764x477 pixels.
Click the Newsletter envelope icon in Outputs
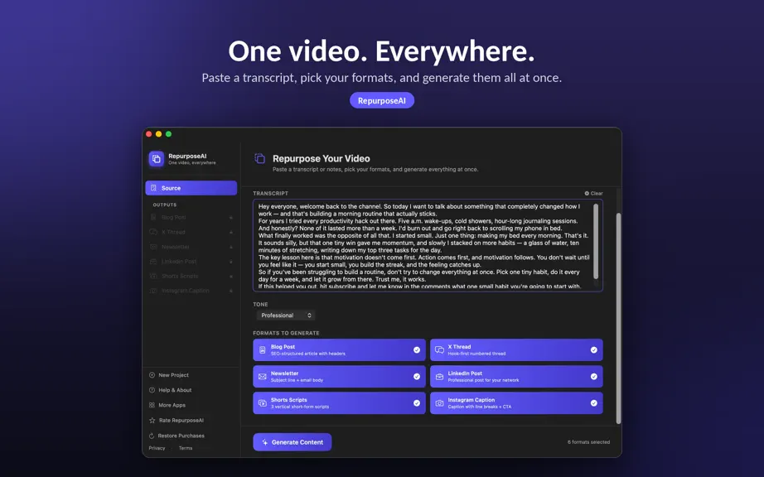tap(153, 247)
